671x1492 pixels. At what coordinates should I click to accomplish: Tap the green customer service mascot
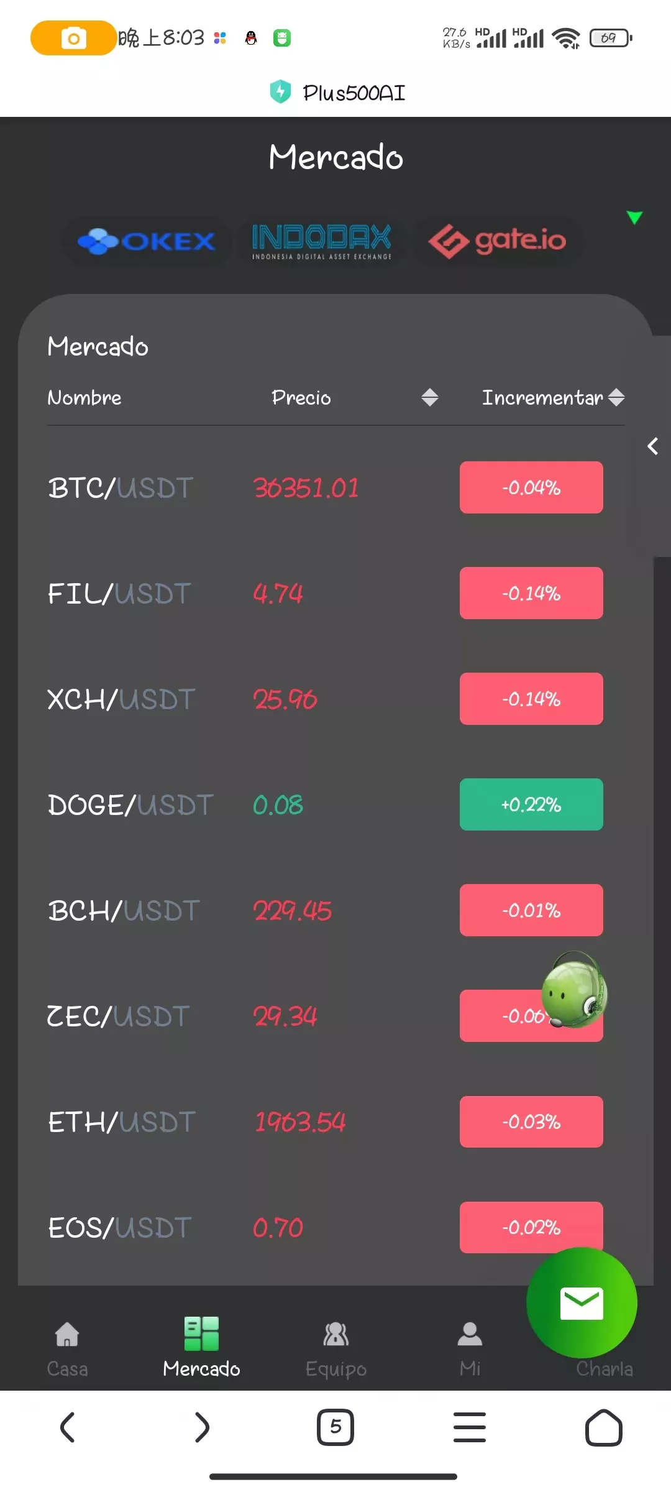coord(574,990)
